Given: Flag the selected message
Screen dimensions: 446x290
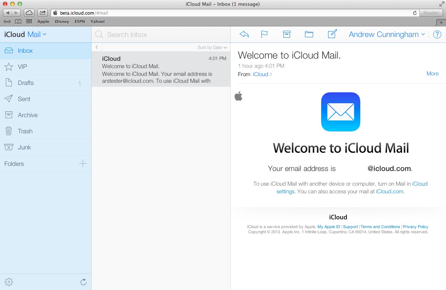Looking at the screenshot, I should pyautogui.click(x=264, y=34).
